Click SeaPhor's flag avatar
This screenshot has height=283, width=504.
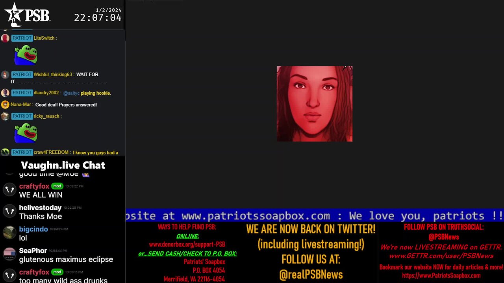(9, 254)
